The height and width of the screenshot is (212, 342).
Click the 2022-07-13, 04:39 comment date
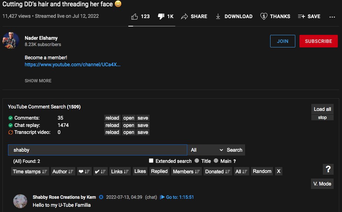pos(124,197)
